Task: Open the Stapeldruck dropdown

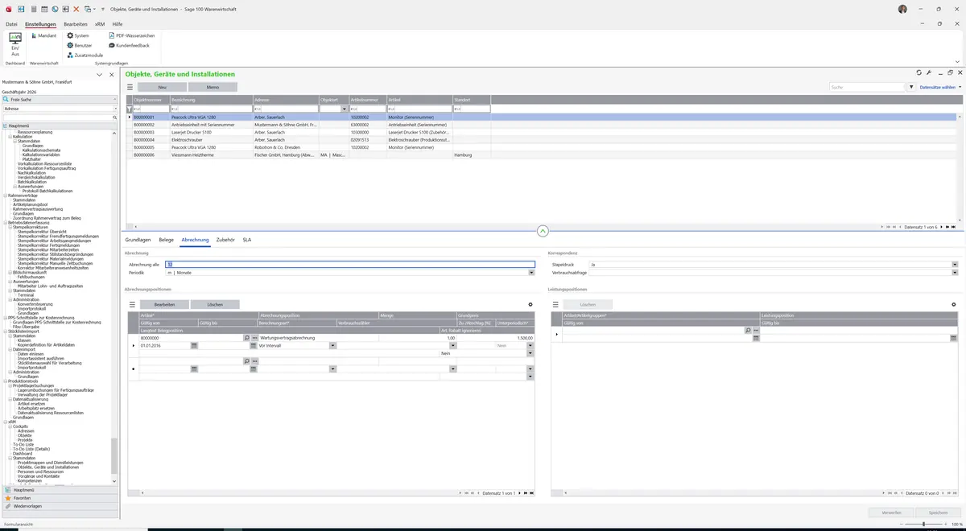Action: pos(955,264)
